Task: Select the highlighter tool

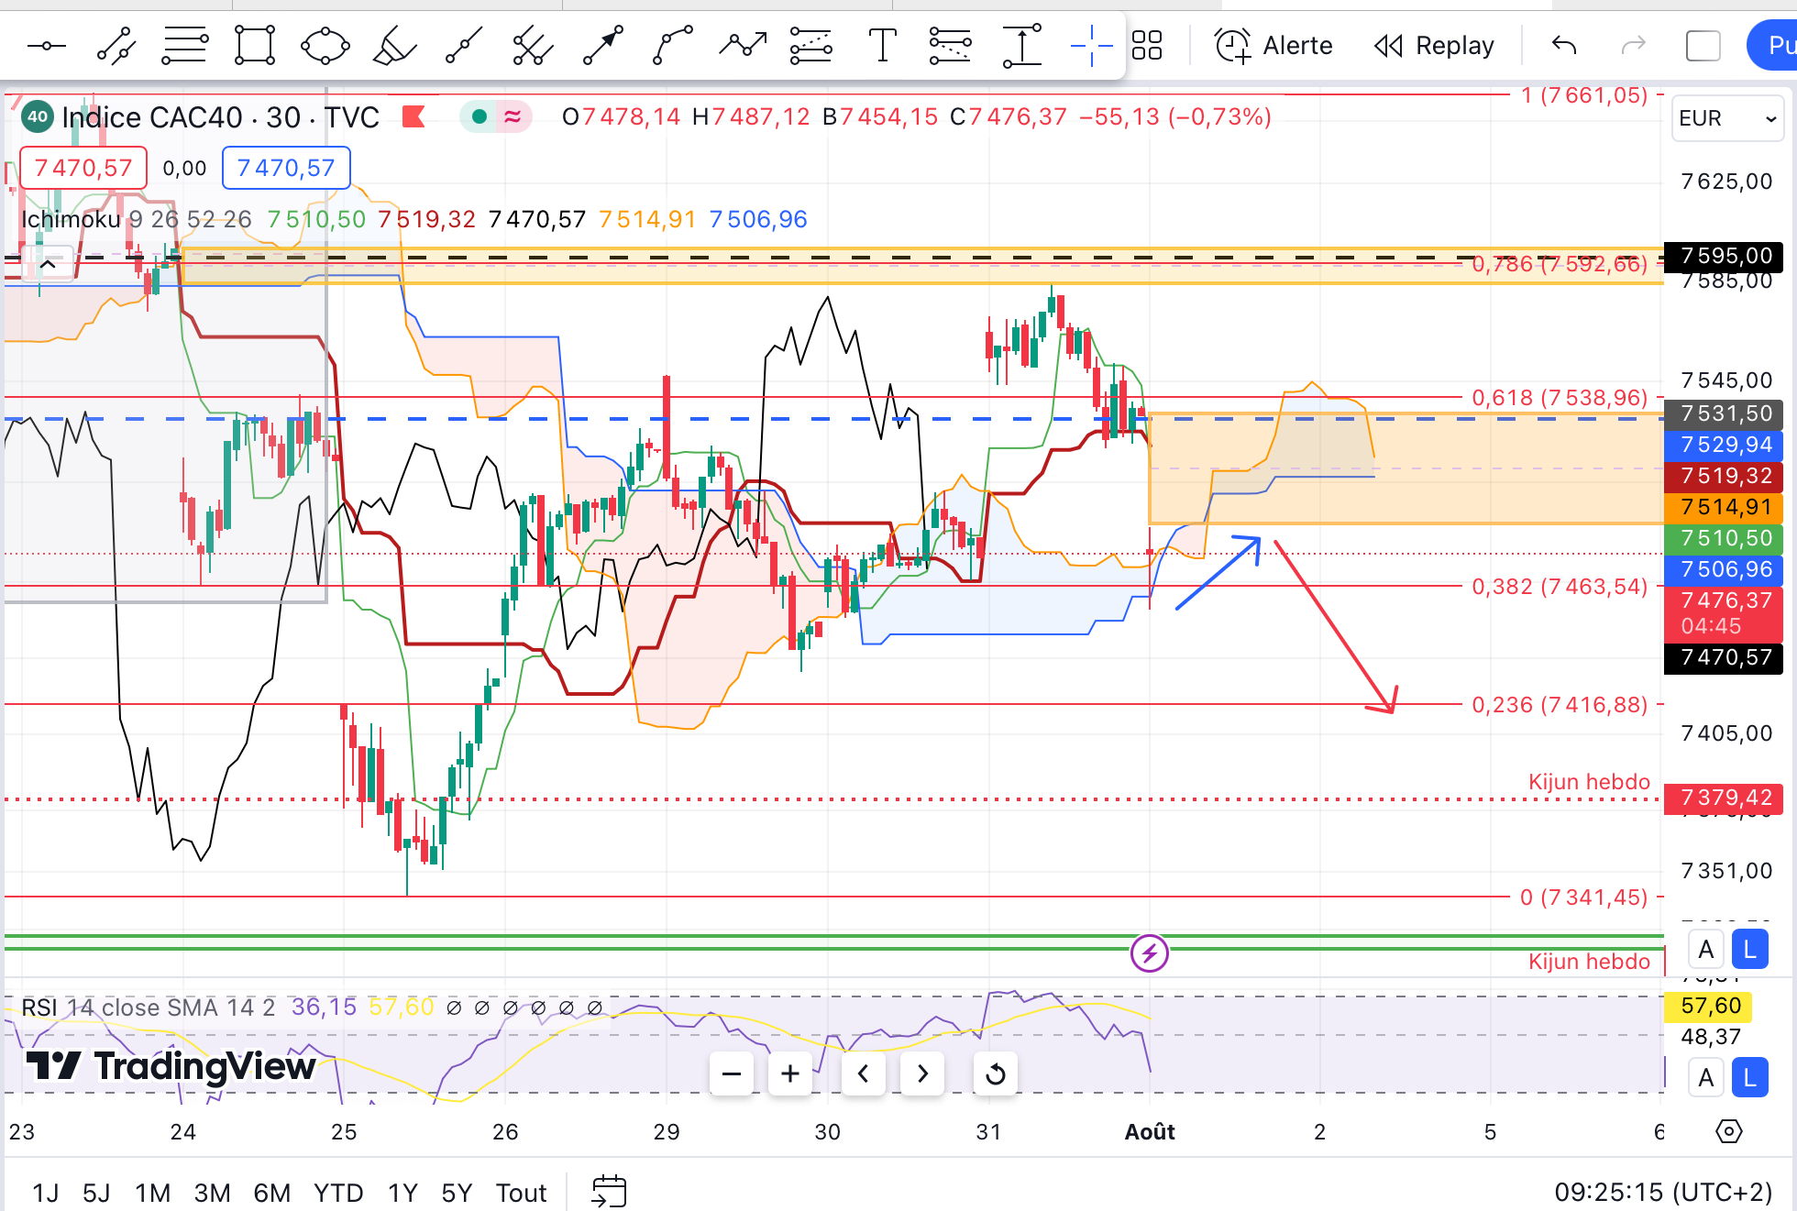Action: point(394,45)
